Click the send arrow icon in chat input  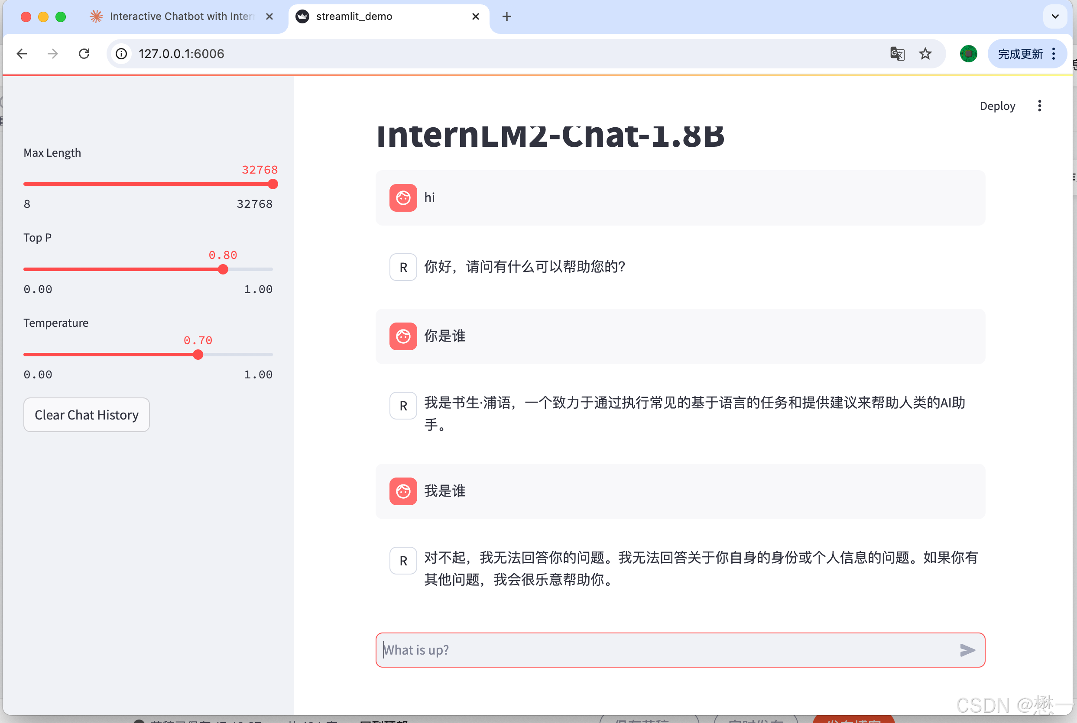click(x=967, y=650)
